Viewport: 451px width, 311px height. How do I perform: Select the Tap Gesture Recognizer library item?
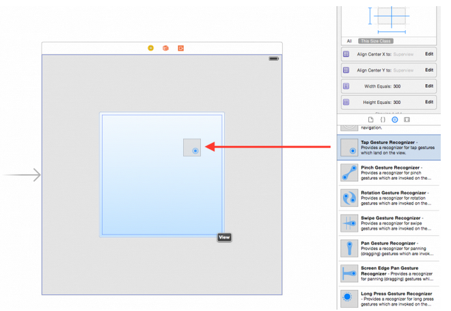point(389,148)
